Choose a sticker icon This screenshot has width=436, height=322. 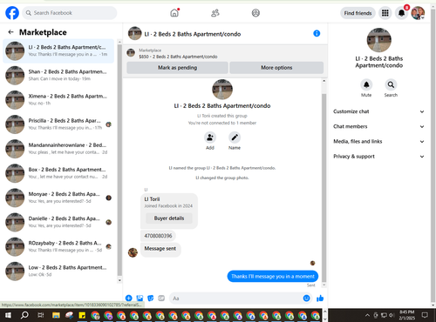[x=151, y=299]
